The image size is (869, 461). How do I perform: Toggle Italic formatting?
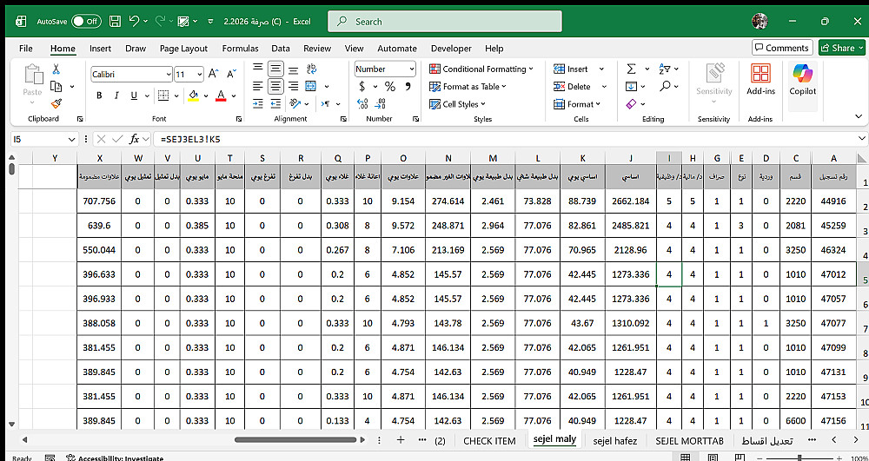pos(116,95)
